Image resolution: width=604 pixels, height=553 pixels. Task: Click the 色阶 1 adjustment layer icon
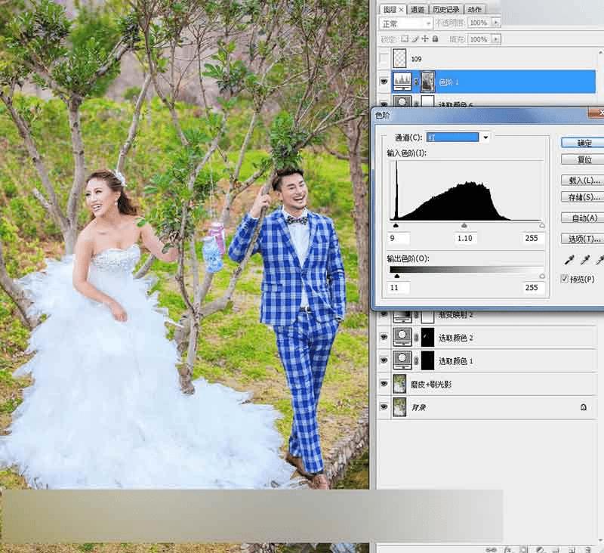pos(401,81)
